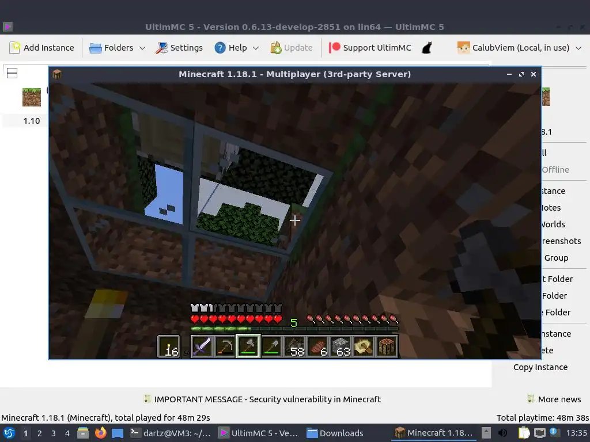Select the hotbar slot holding 6 items
Viewport: 590px width, 442px height.
(318, 346)
